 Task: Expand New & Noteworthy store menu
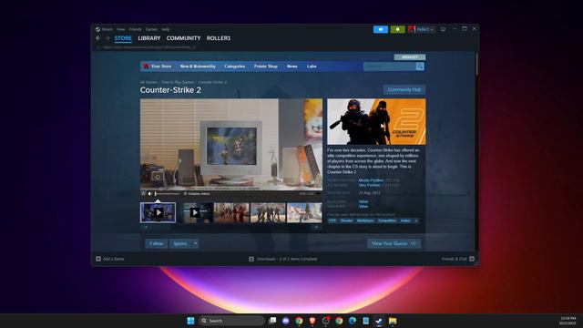198,67
